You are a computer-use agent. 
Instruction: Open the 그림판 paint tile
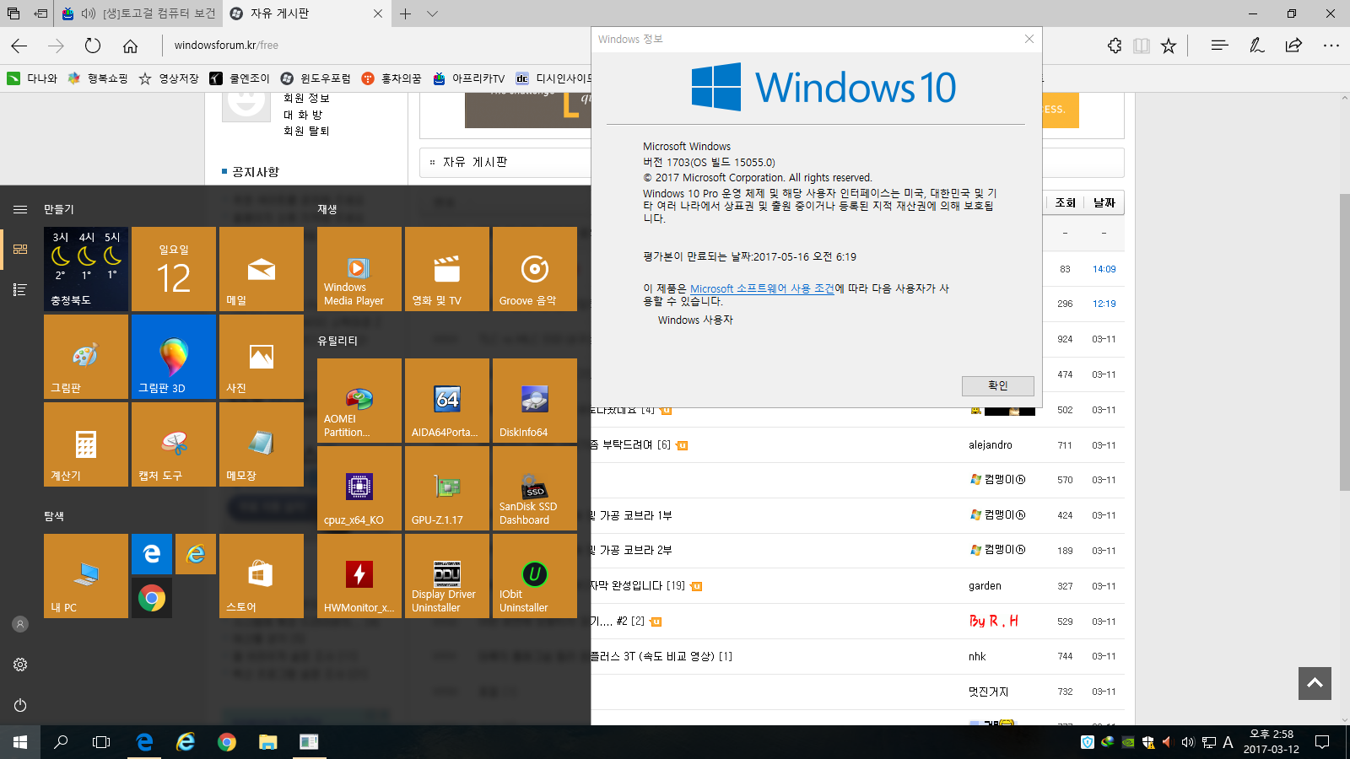point(86,357)
